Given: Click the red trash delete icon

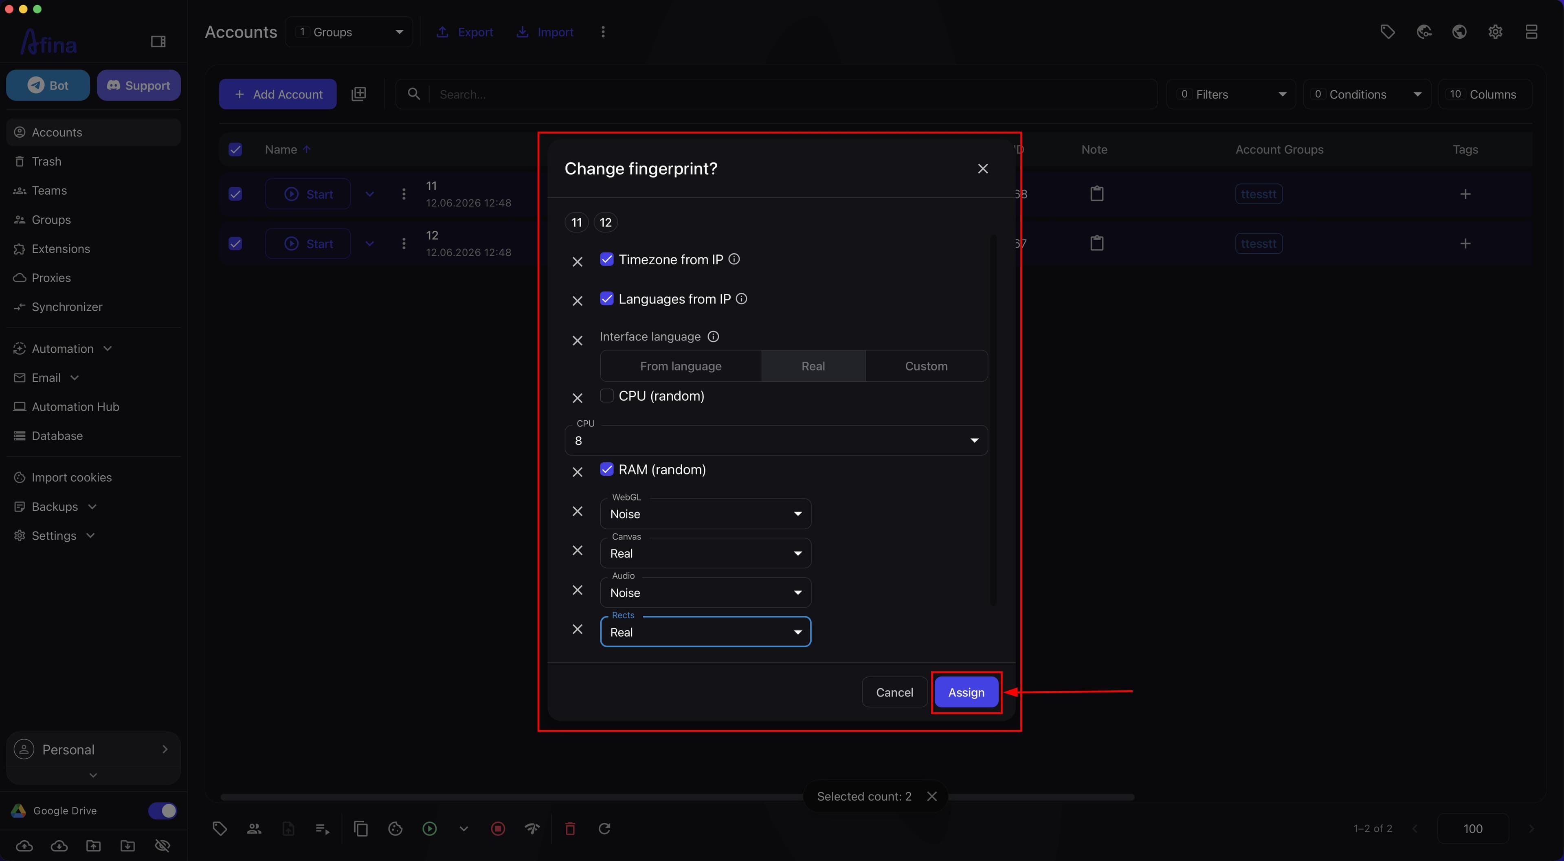Looking at the screenshot, I should [570, 828].
